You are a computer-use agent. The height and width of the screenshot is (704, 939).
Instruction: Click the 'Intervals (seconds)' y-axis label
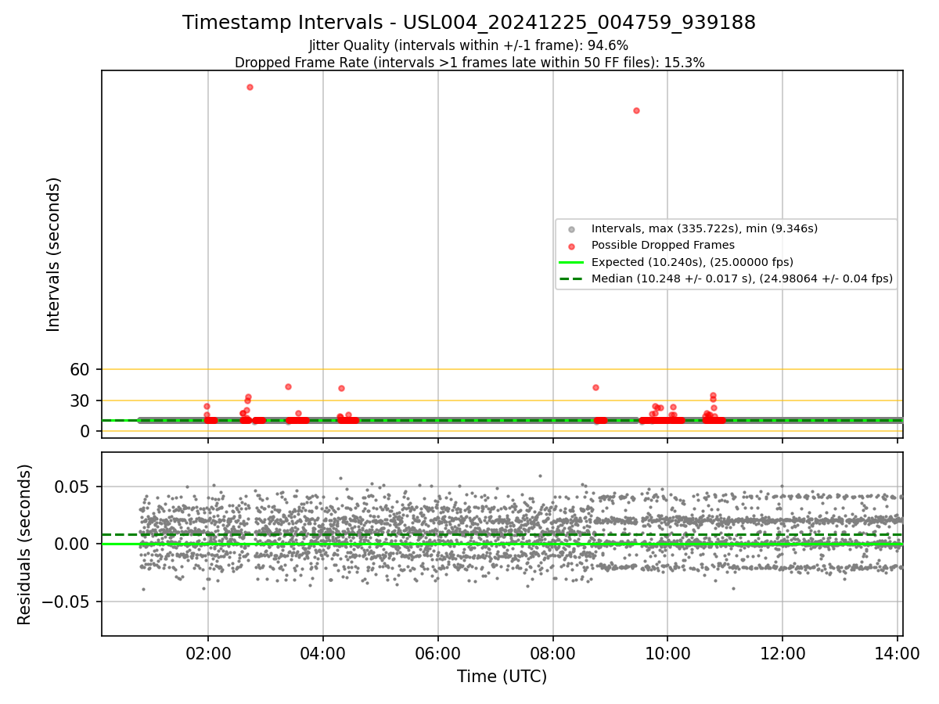point(54,254)
